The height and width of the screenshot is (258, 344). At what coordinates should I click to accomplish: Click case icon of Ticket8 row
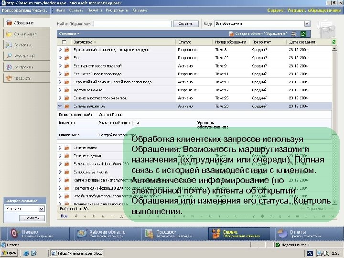tap(67, 50)
